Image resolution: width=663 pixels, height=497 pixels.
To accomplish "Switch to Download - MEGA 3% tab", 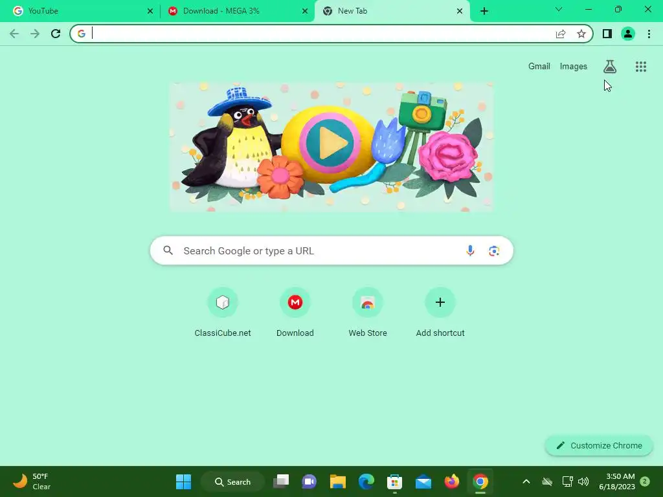I will pos(237,11).
